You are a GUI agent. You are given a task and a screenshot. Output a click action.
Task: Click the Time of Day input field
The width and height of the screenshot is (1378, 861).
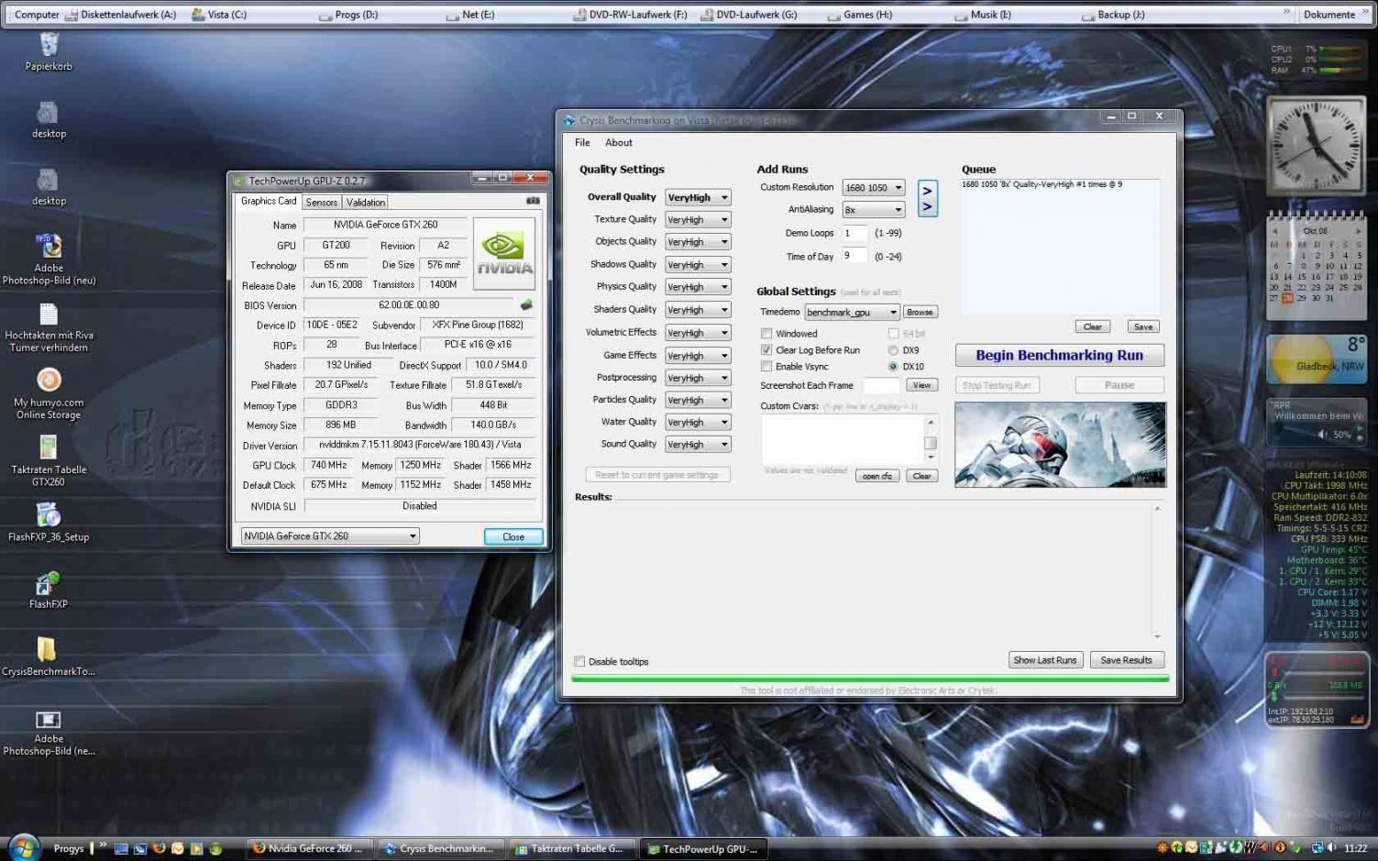(x=854, y=257)
